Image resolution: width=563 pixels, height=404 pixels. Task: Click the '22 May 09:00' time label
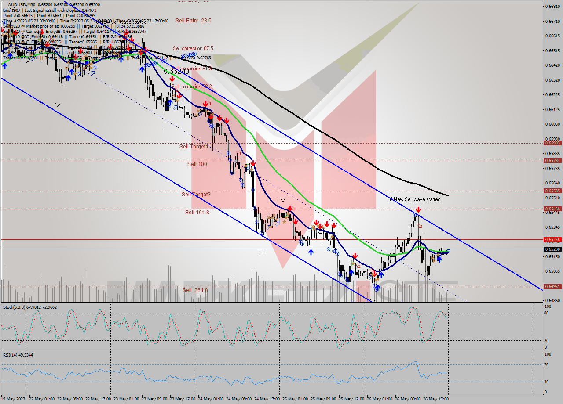(69, 399)
